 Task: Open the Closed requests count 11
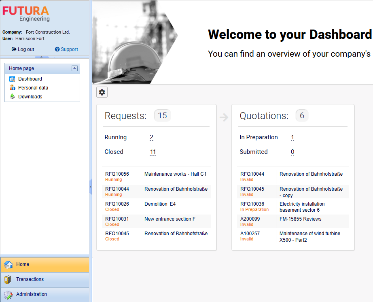pos(153,152)
